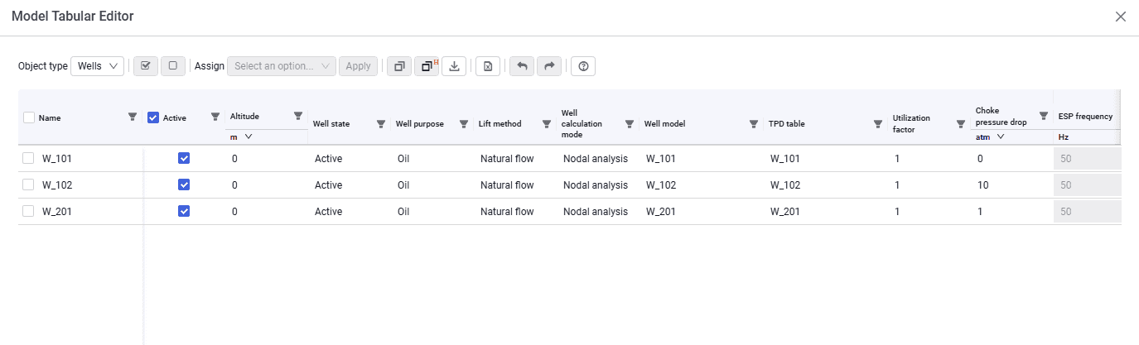Filter the TPD table column

click(x=878, y=124)
